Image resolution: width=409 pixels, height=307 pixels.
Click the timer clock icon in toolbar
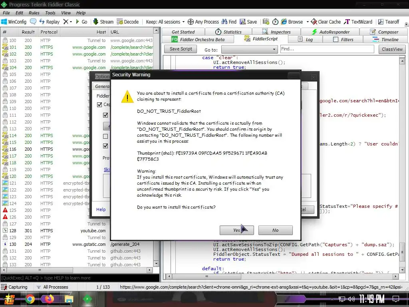click(x=275, y=22)
